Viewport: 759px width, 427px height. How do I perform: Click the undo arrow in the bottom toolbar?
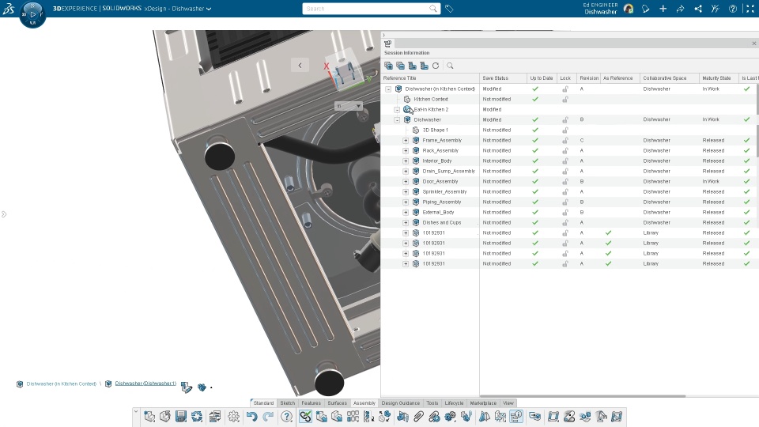click(251, 417)
